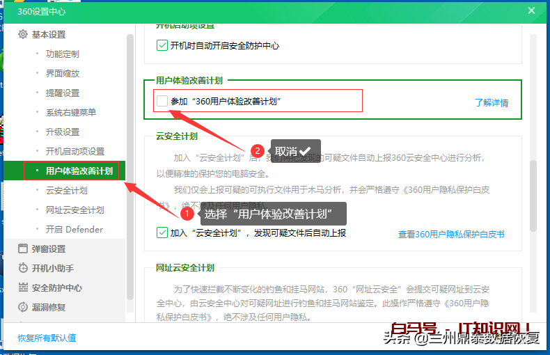The image size is (550, 355).
Task: Click the 360设置中心 title text
Action: (41, 12)
